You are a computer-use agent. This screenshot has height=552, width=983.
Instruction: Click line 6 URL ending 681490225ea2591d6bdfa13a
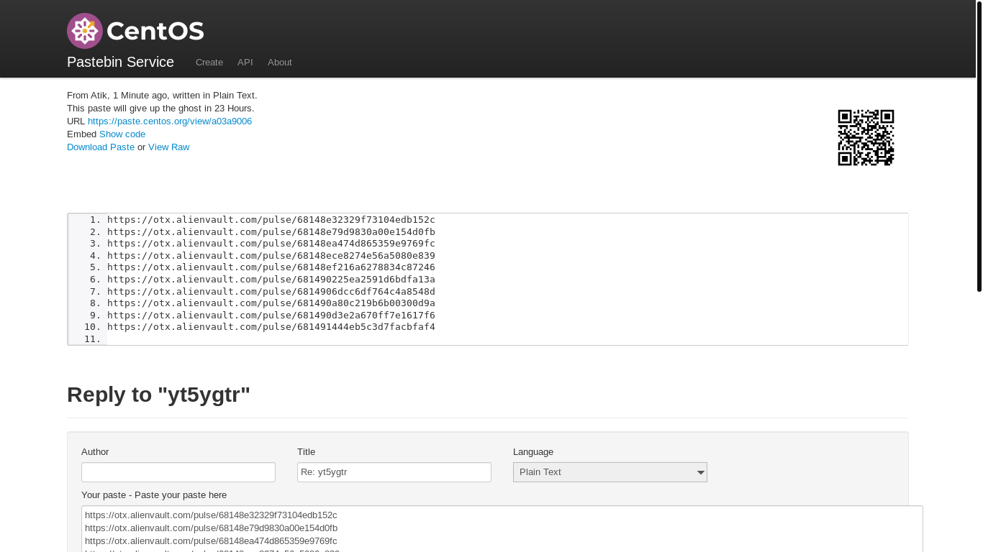point(271,280)
